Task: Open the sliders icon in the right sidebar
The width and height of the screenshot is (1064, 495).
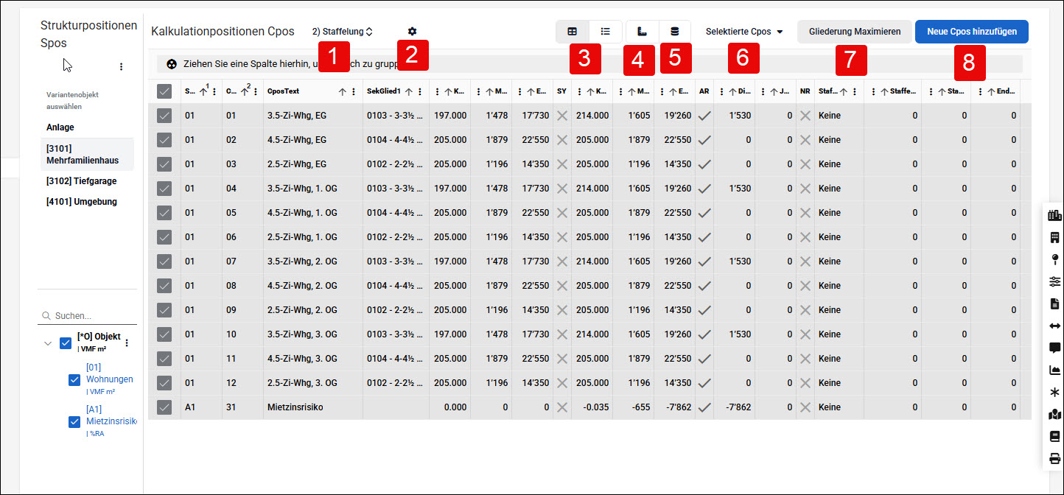Action: pos(1054,281)
